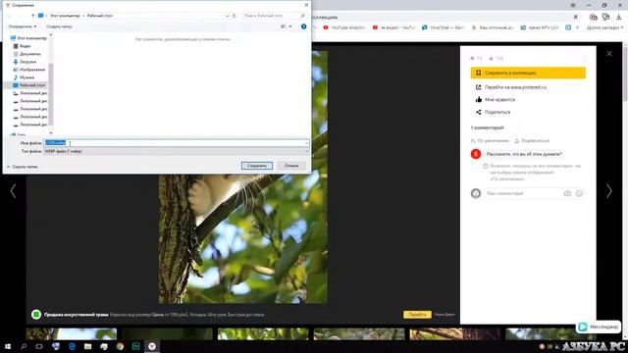
Task: Open the Мессенджер chat button
Action: point(599,327)
